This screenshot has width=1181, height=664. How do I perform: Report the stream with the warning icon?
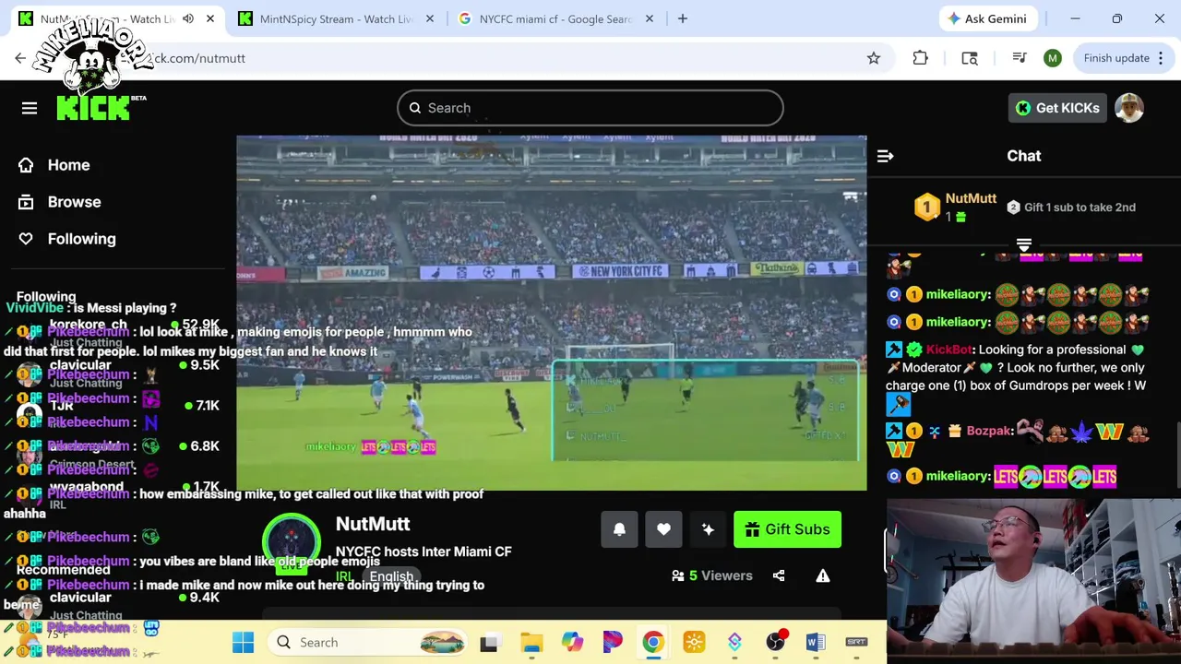click(x=823, y=575)
